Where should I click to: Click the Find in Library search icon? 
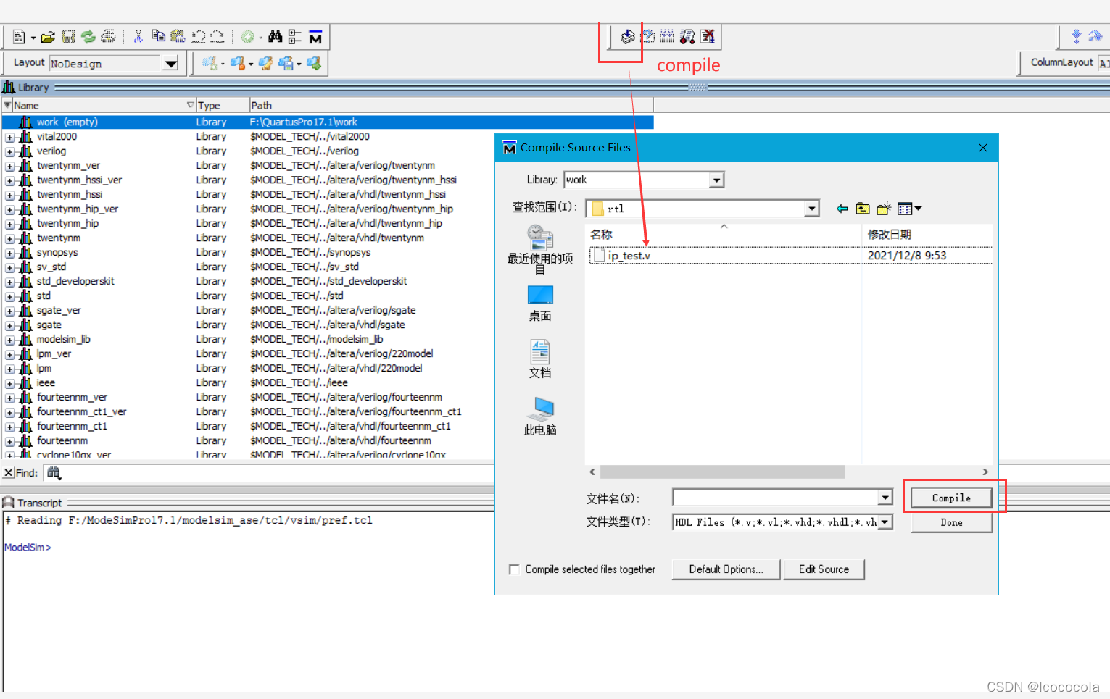(x=54, y=473)
